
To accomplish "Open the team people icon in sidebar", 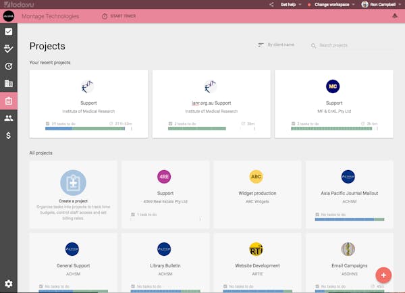I will click(x=9, y=118).
